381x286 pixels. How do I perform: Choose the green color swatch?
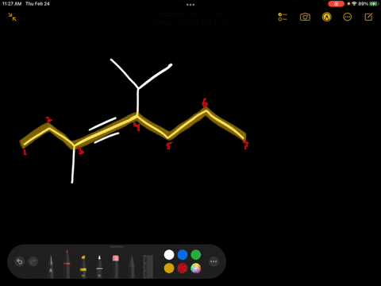point(196,255)
